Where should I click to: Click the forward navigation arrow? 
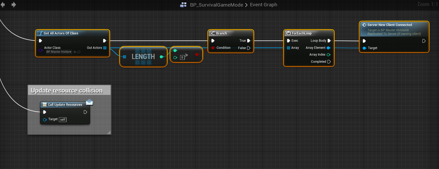(14, 5)
